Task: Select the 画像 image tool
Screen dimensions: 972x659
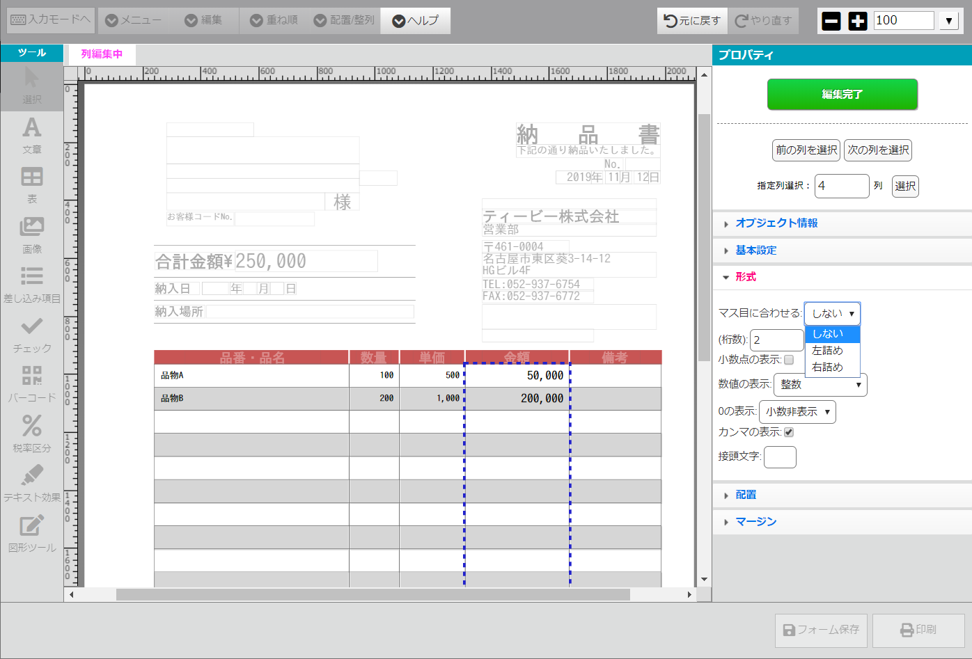Action: (x=32, y=235)
